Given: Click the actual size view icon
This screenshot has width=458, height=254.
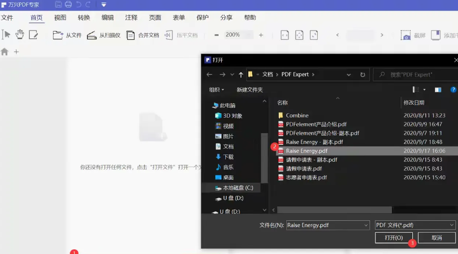Looking at the screenshot, I should point(314,35).
